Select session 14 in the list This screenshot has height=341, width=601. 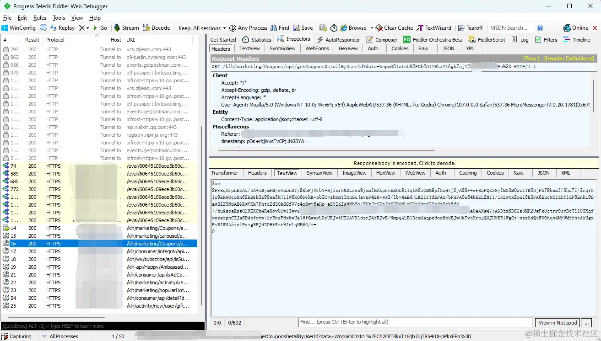click(99, 228)
